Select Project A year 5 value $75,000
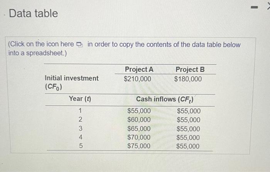 click(138, 146)
